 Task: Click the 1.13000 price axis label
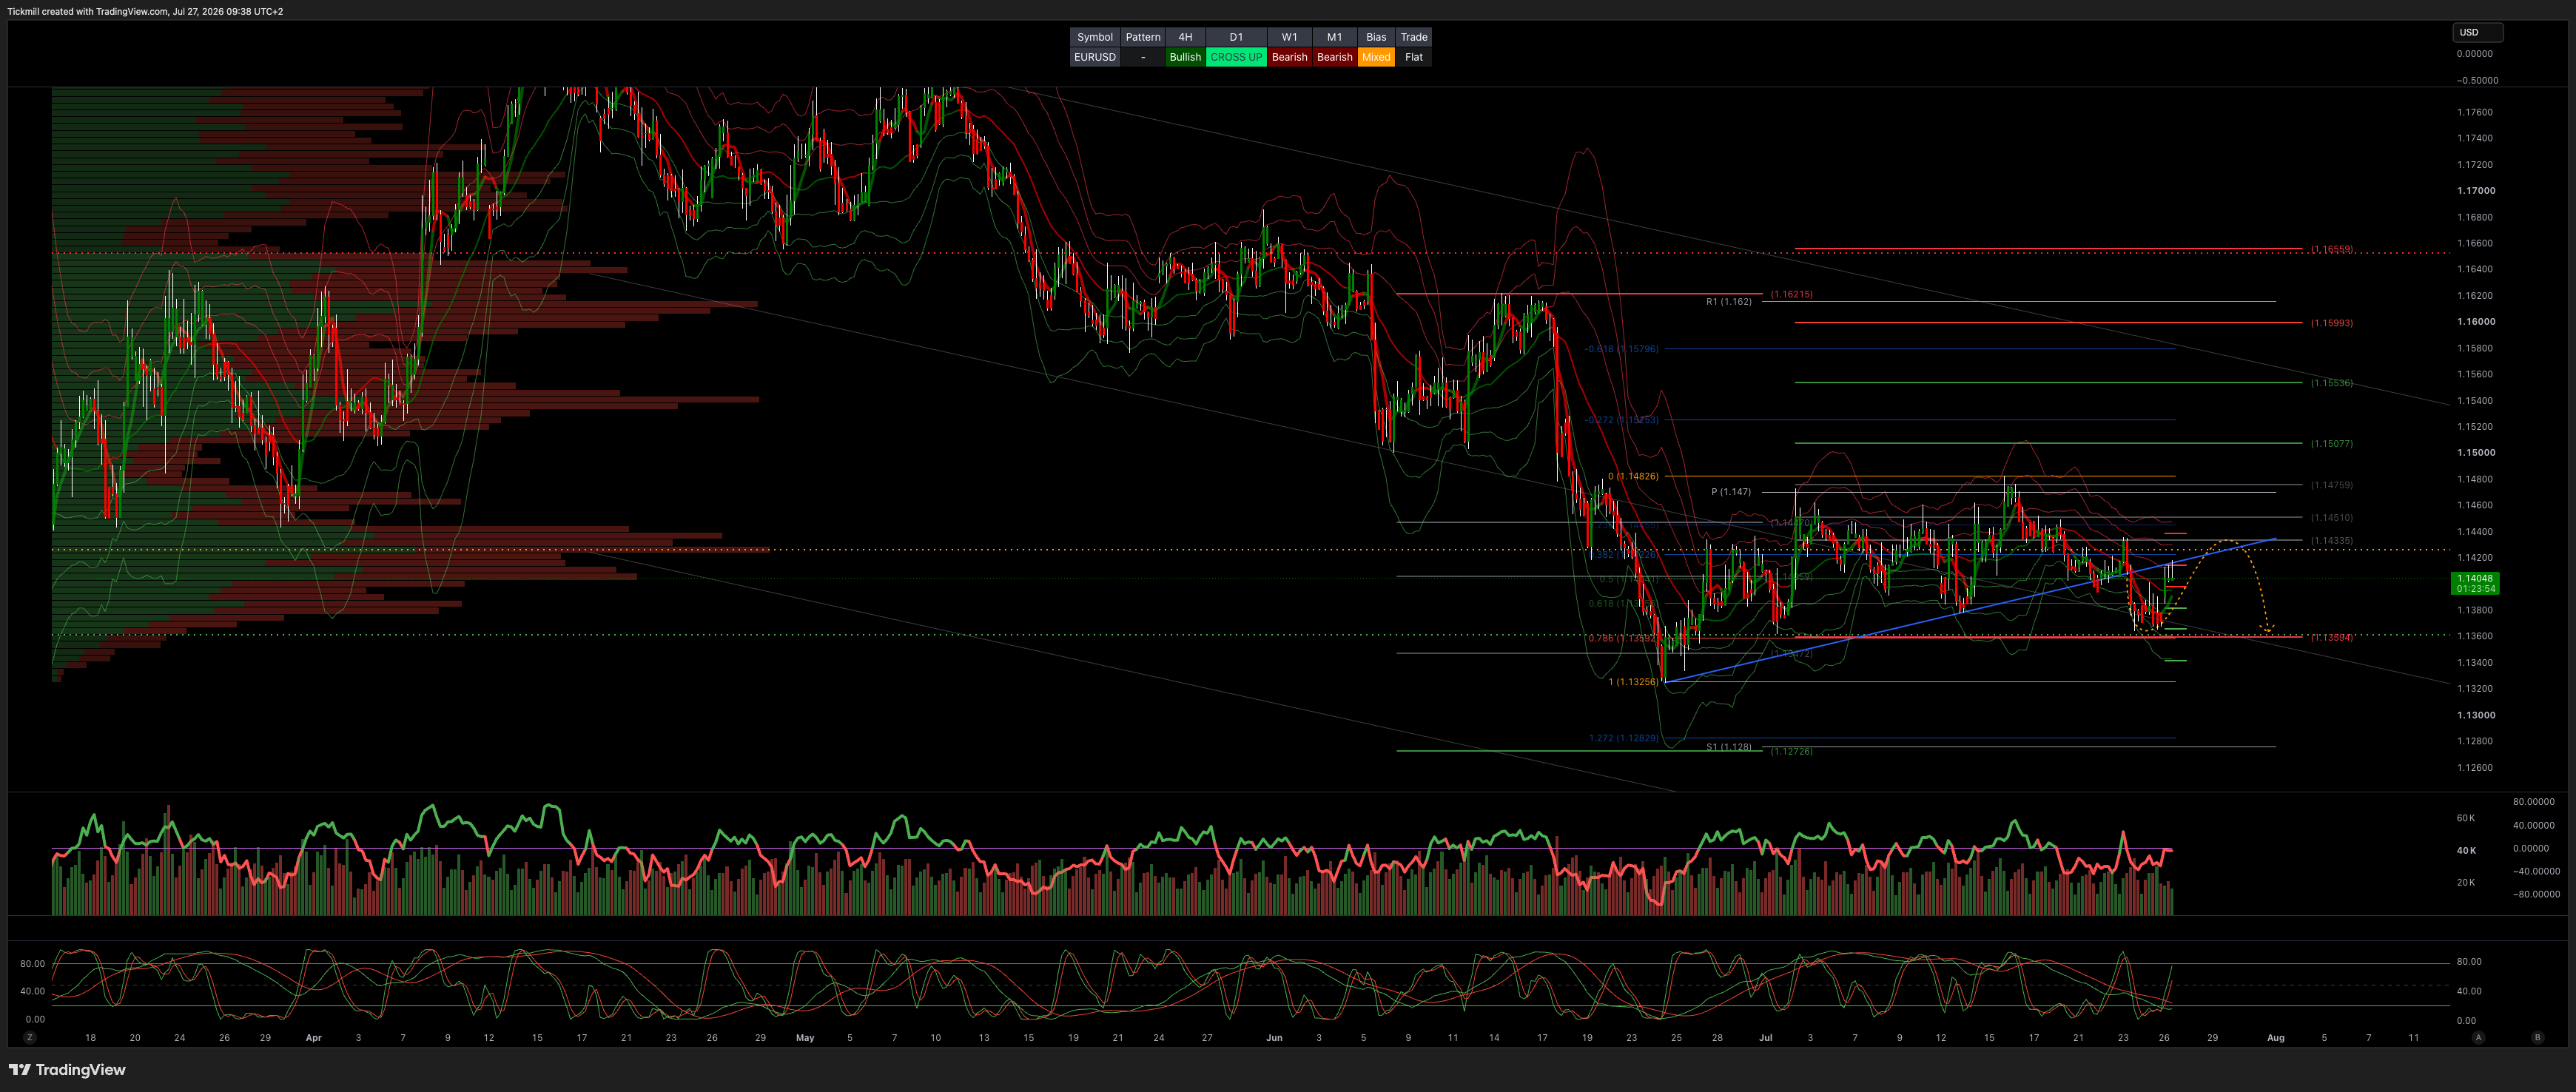(x=2475, y=715)
